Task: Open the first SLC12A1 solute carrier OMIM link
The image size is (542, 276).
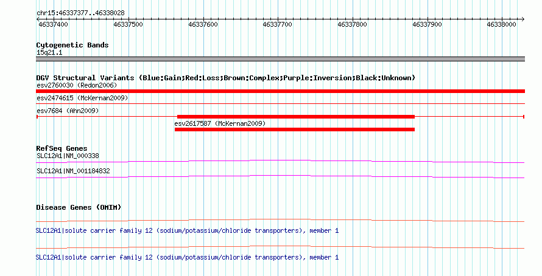Action: click(187, 230)
